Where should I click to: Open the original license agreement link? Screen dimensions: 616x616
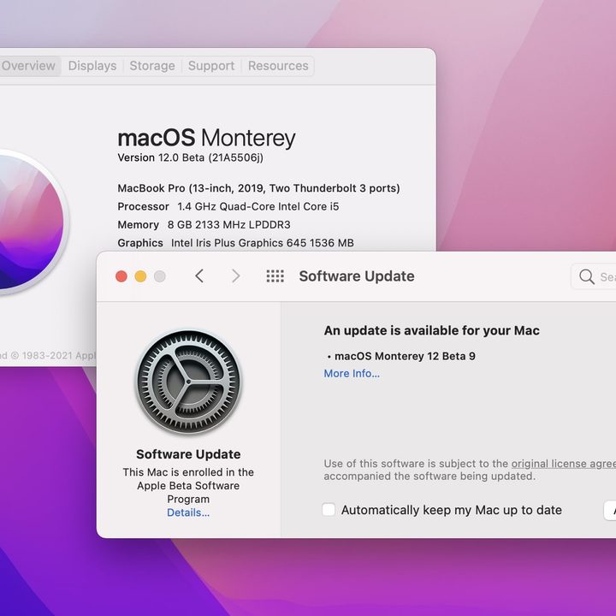tap(563, 464)
